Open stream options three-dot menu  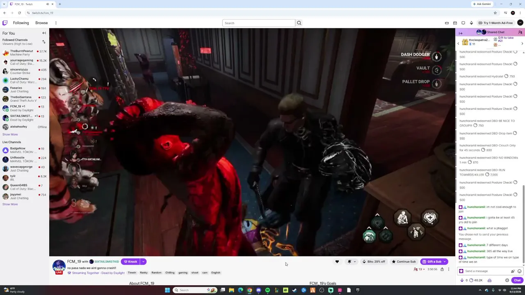pyautogui.click(x=448, y=269)
